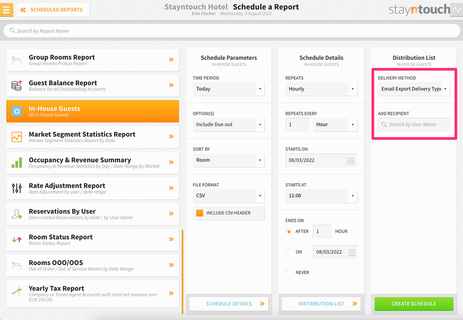
Task: Click the activity pulse icon beside the logo
Action: tap(457, 10)
